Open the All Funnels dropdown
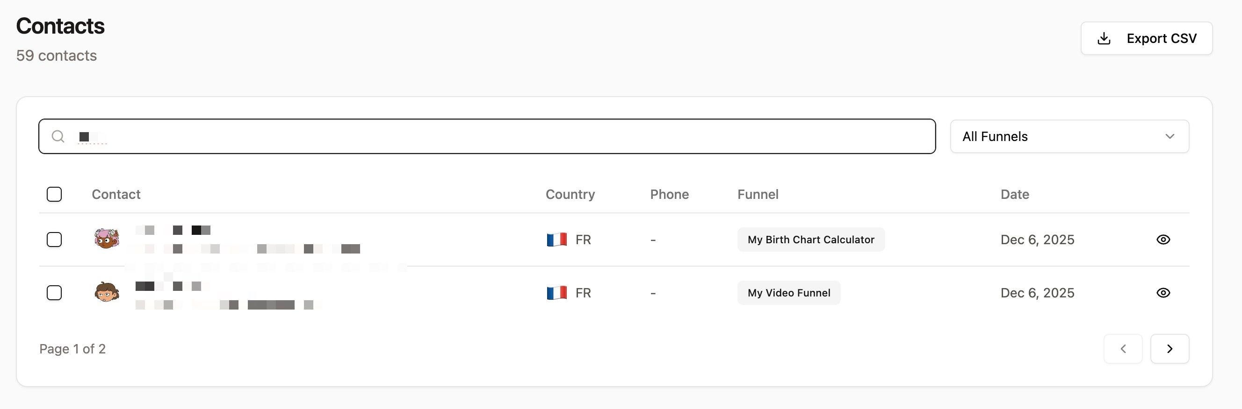This screenshot has width=1242, height=409. click(x=1069, y=137)
